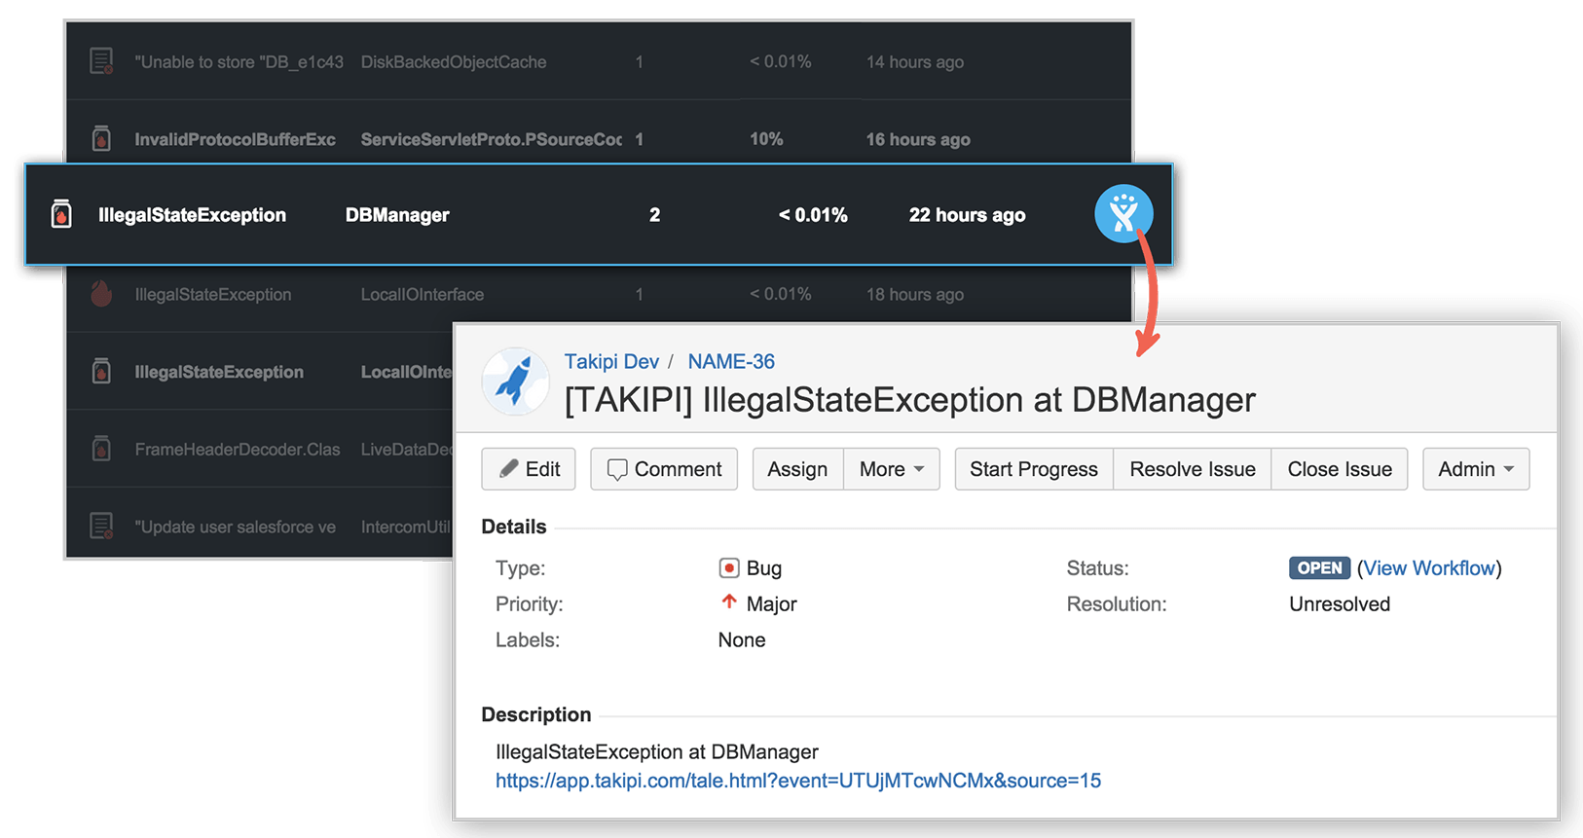This screenshot has width=1583, height=838.
Task: Click the LocalIOInterface cell
Action: pyautogui.click(x=423, y=294)
